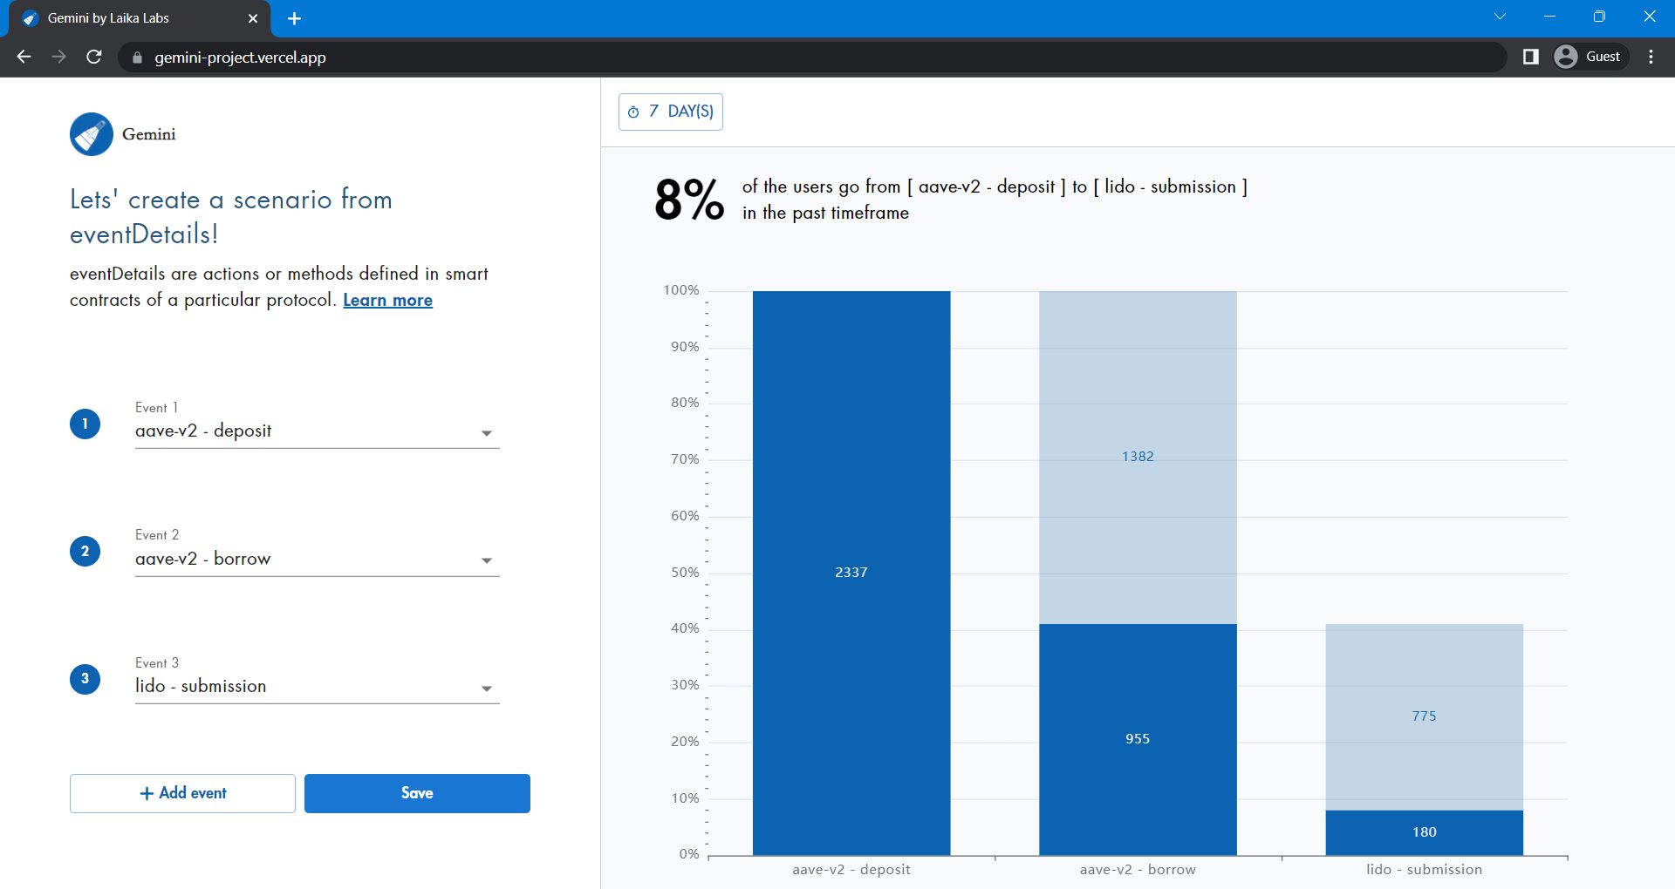Click the 50% y-axis label

click(685, 573)
